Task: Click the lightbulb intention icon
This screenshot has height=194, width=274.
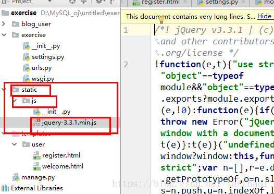Action: click(x=161, y=20)
